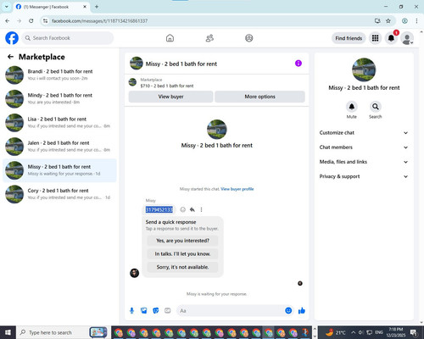424x339 pixels.
Task: Expand Media, files and links section
Action: coord(364,162)
